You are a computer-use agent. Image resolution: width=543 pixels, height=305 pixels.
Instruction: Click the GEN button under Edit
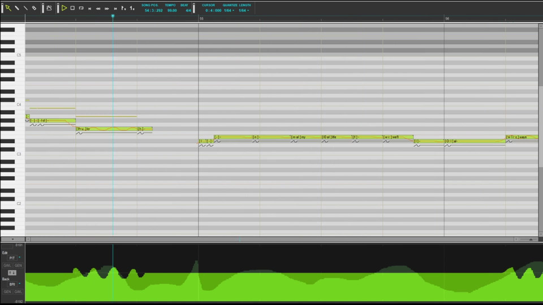(18, 265)
